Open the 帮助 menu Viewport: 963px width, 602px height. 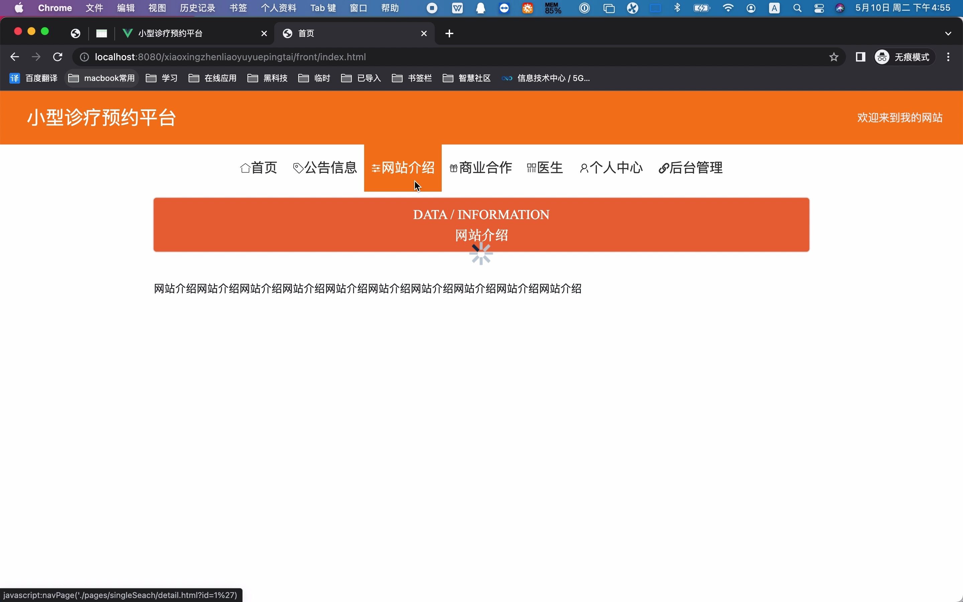tap(390, 8)
